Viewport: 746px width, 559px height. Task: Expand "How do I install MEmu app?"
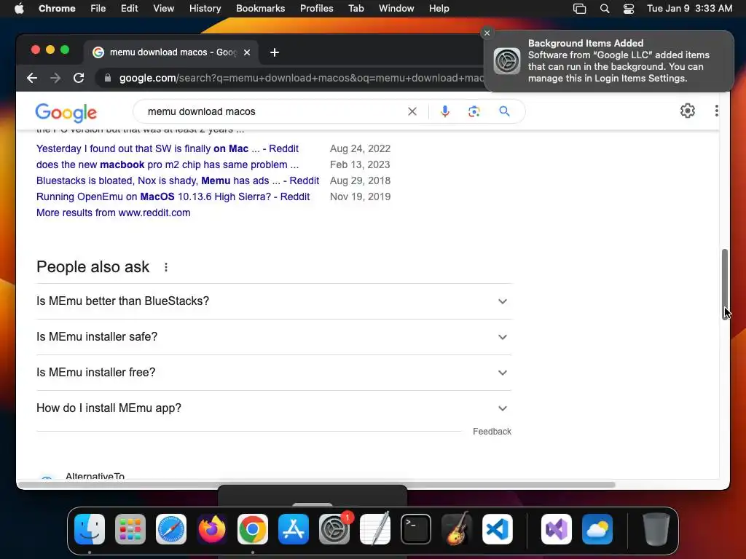(x=274, y=408)
